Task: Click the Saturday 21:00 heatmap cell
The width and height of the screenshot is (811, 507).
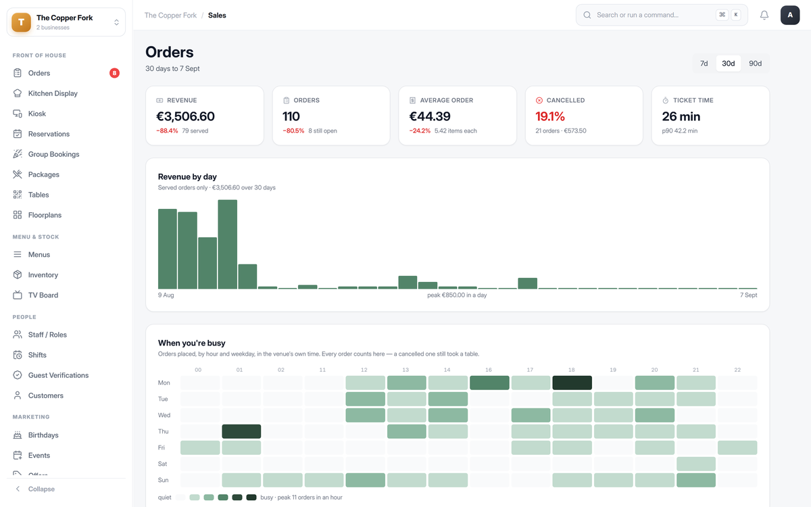Action: tap(696, 464)
